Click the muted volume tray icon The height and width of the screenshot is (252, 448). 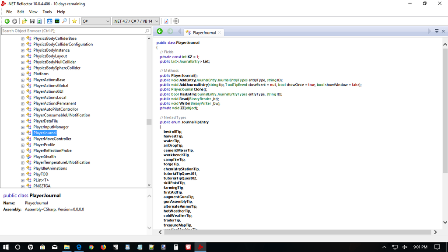[405, 247]
